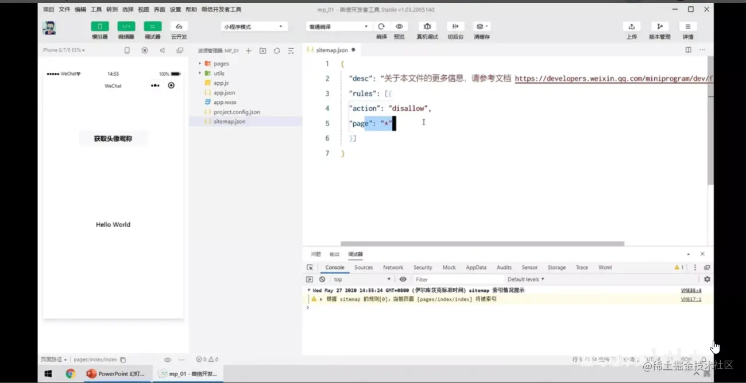Image resolution: width=746 pixels, height=383 pixels.
Task: Switch to the Wxml devtools tab
Action: pyautogui.click(x=605, y=267)
